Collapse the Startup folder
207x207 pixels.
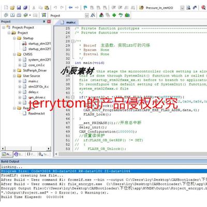[x=14, y=38]
